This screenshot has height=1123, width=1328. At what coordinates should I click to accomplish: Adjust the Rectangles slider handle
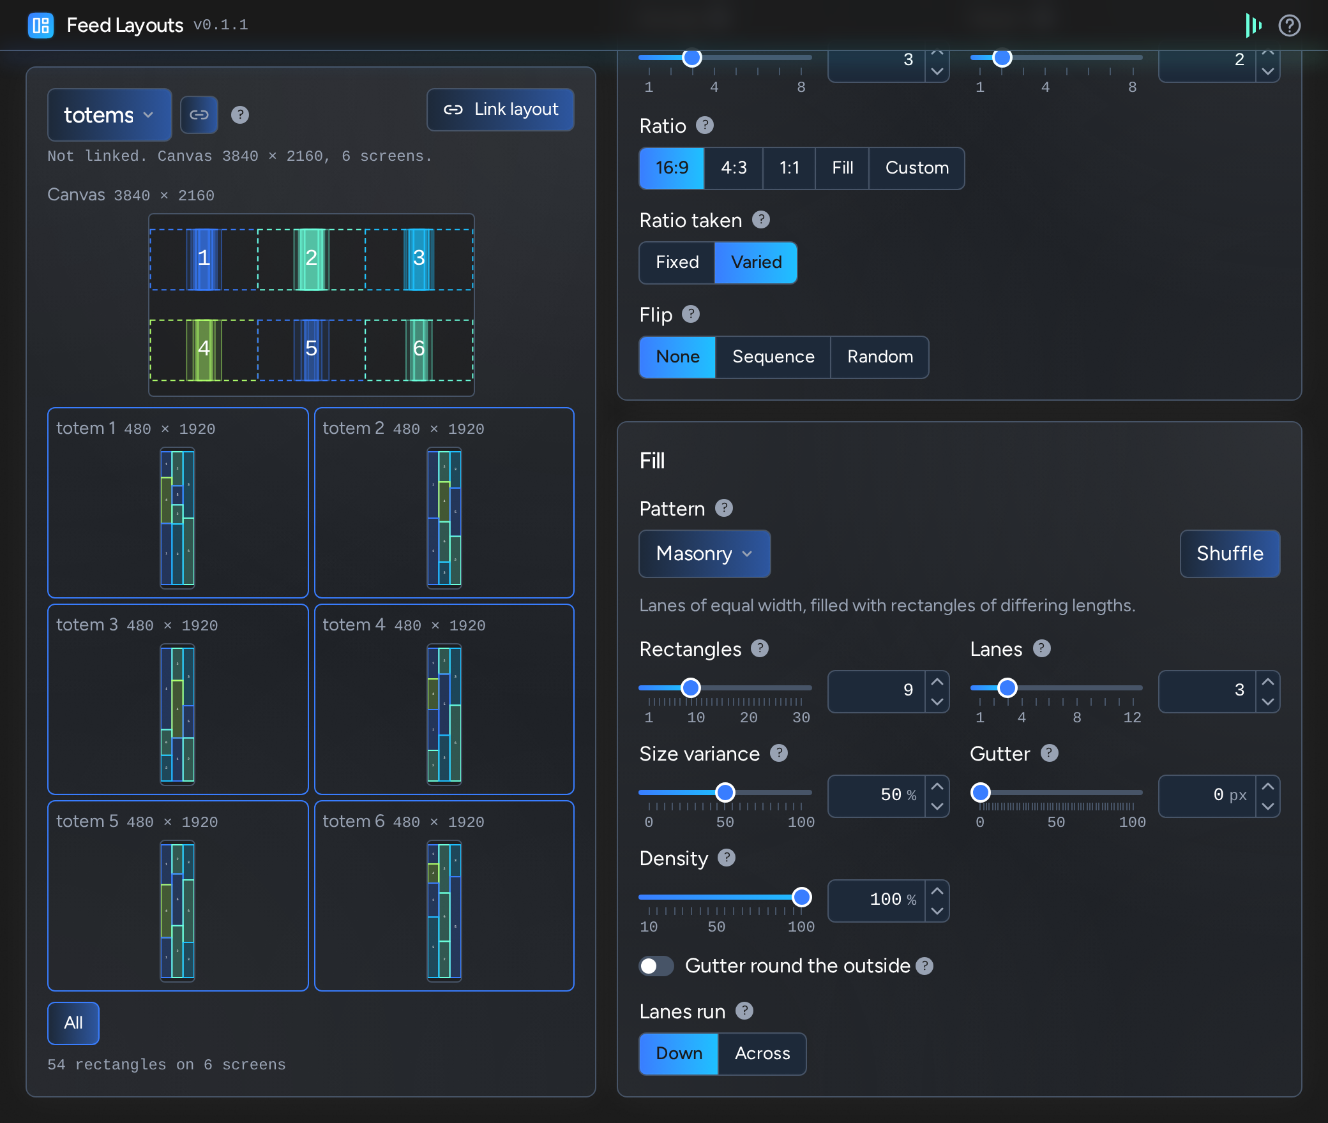coord(691,688)
